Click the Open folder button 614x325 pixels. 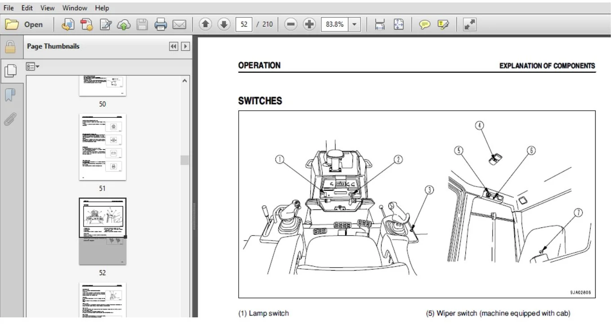pyautogui.click(x=25, y=25)
